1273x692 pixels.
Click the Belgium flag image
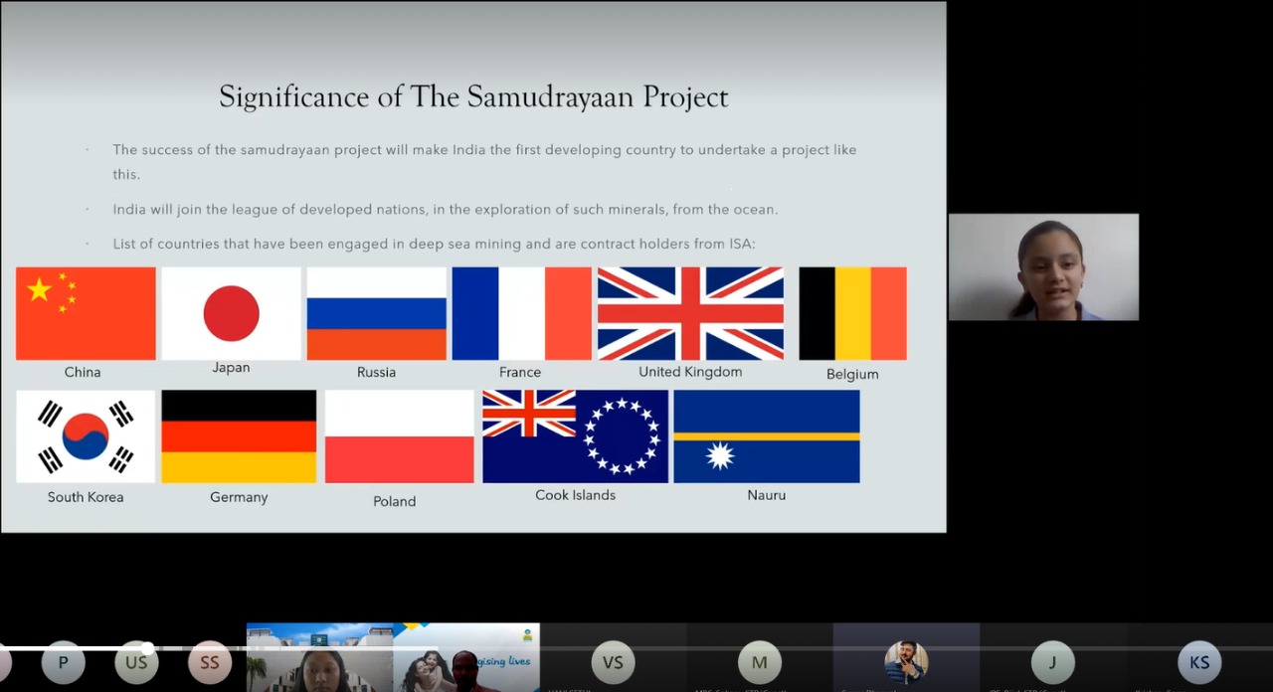pos(852,313)
